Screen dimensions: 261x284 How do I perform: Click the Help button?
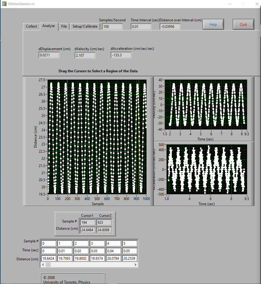pos(213,25)
